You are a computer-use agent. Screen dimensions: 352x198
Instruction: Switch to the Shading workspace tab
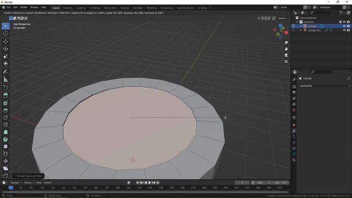[x=125, y=8]
